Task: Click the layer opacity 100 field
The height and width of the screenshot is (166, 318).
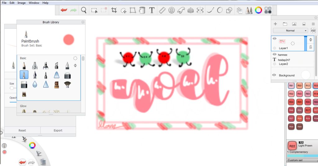Action: point(313,31)
